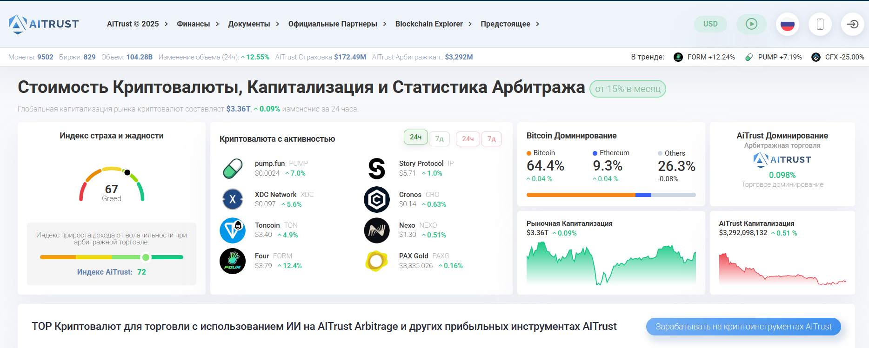Click the AiTrust index slider knob

pyautogui.click(x=146, y=257)
